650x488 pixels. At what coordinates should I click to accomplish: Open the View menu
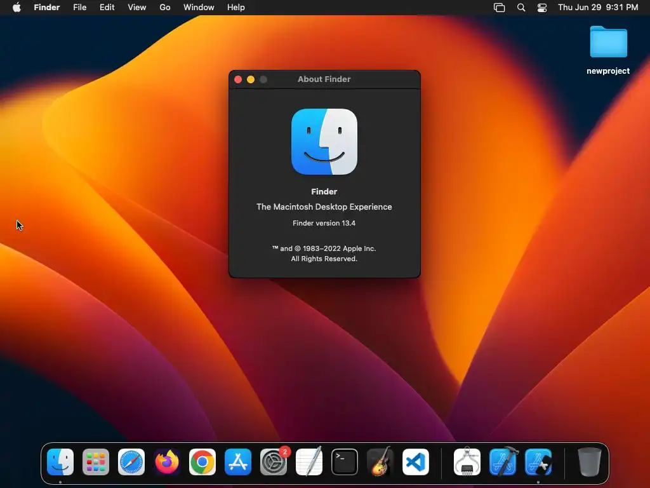[x=137, y=8]
